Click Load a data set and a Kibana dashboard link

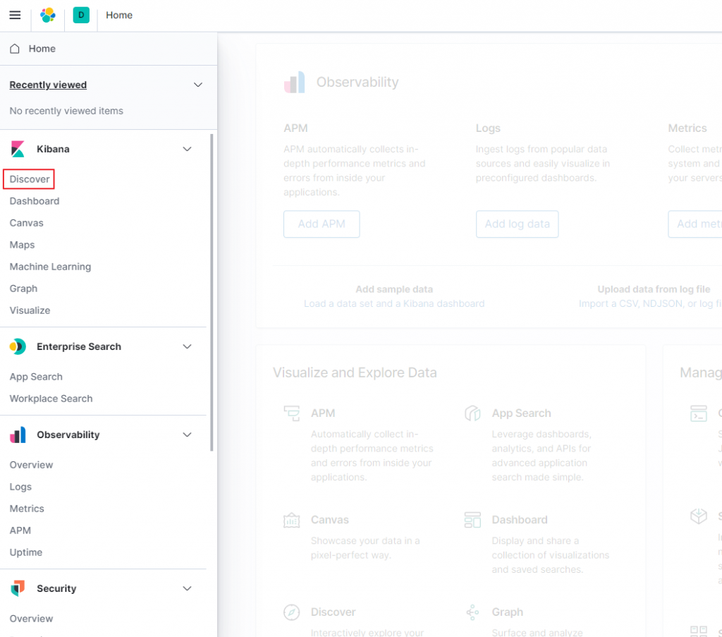[394, 303]
